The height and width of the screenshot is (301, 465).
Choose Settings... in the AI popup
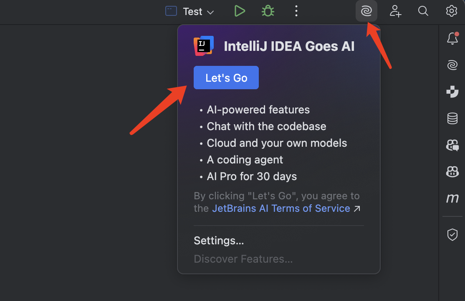[x=219, y=241]
